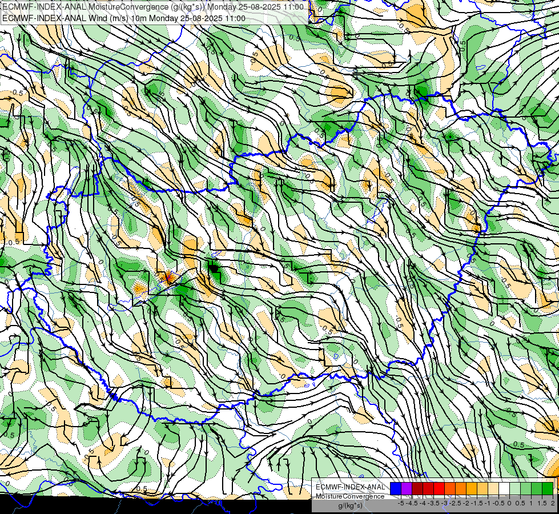Click the black location marker on the map
This screenshot has width=559, height=514.
pos(214,267)
